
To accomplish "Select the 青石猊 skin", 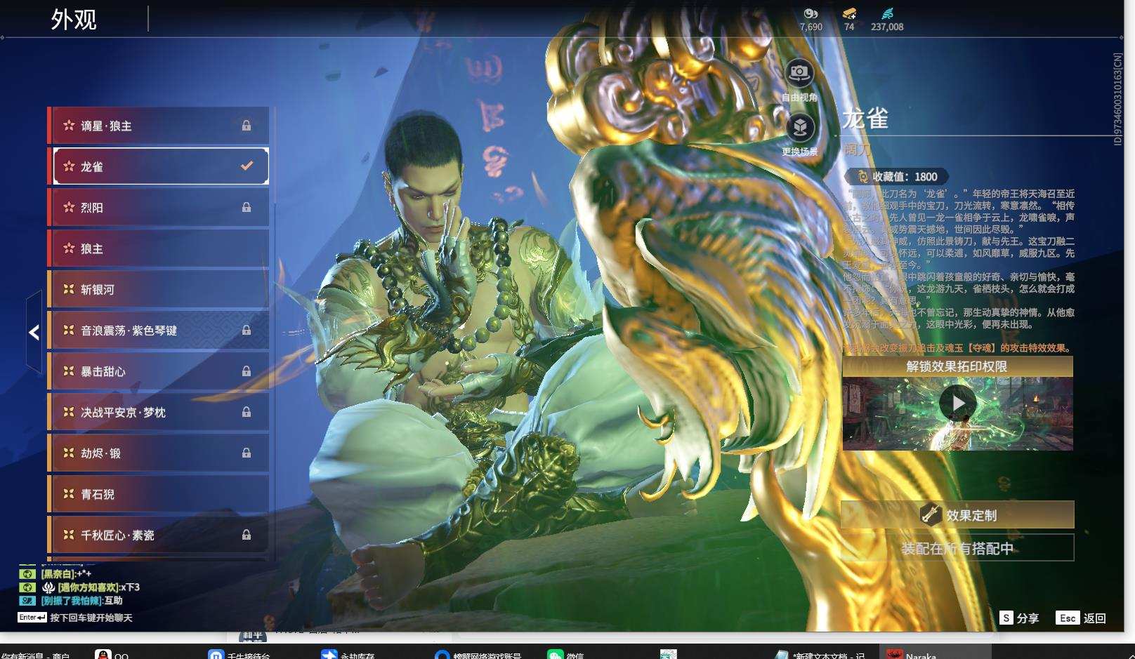I will [159, 494].
